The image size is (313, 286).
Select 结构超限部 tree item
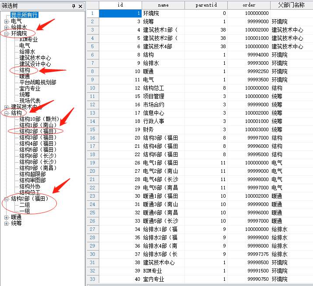(32, 174)
